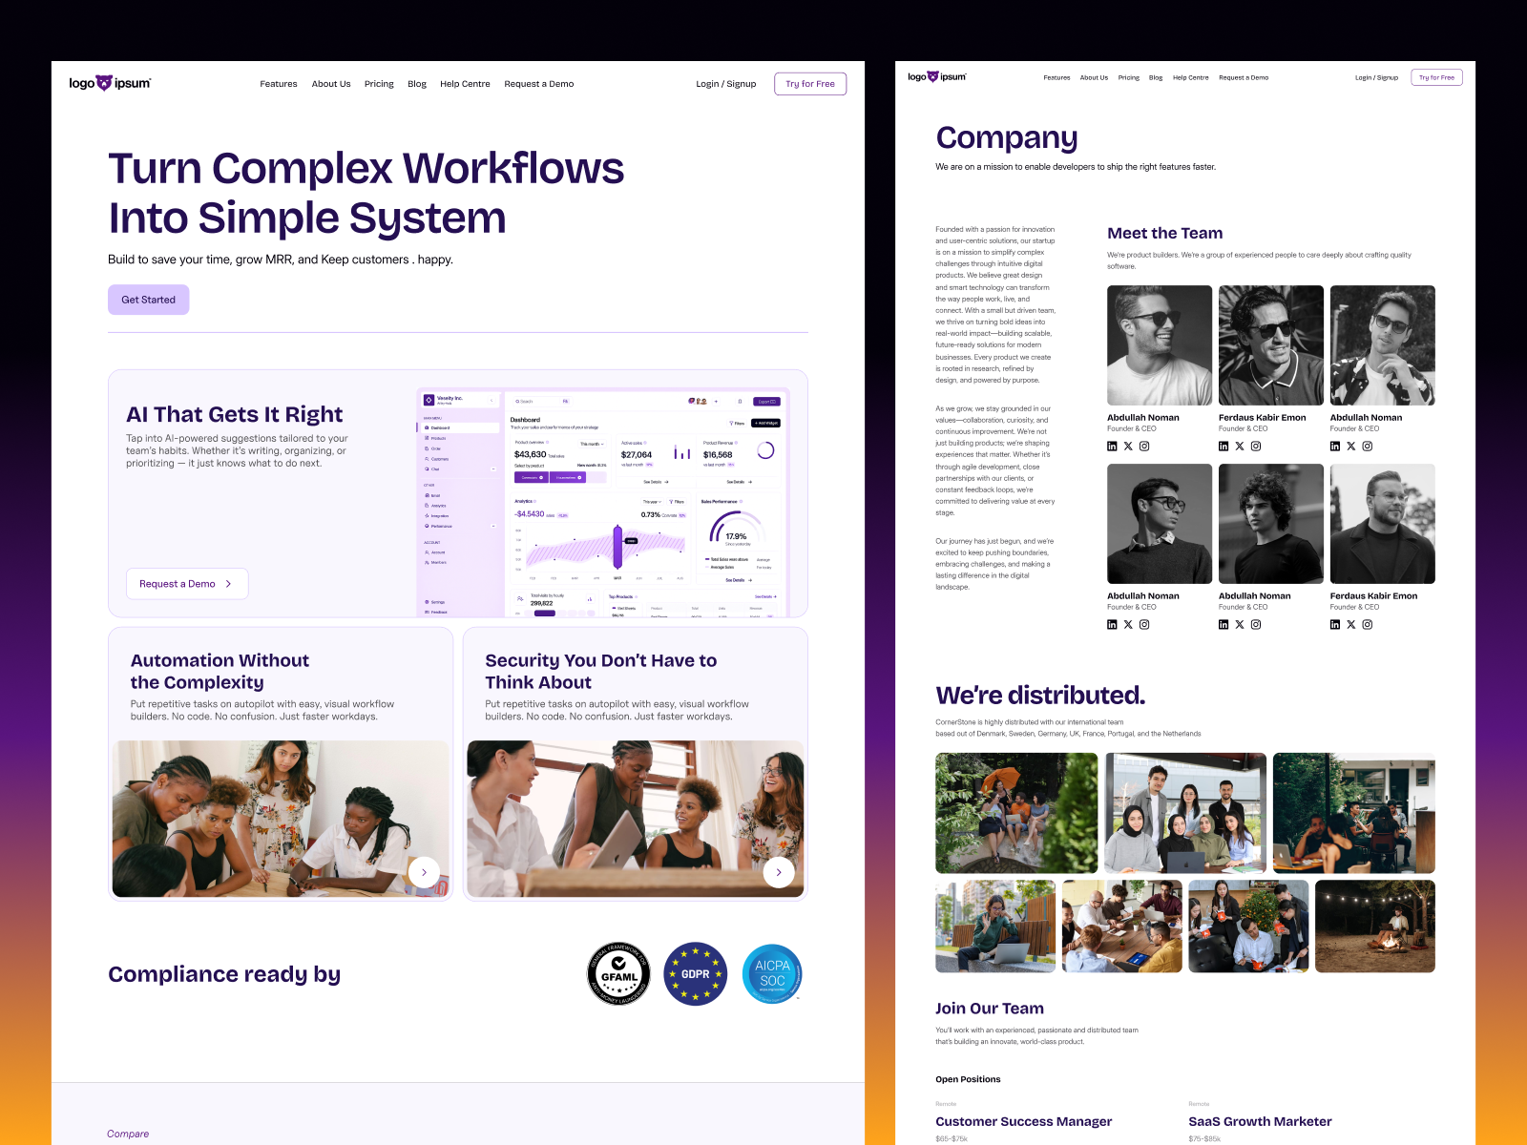Click Login / Signup on the home page
The height and width of the screenshot is (1145, 1527).
pos(726,84)
